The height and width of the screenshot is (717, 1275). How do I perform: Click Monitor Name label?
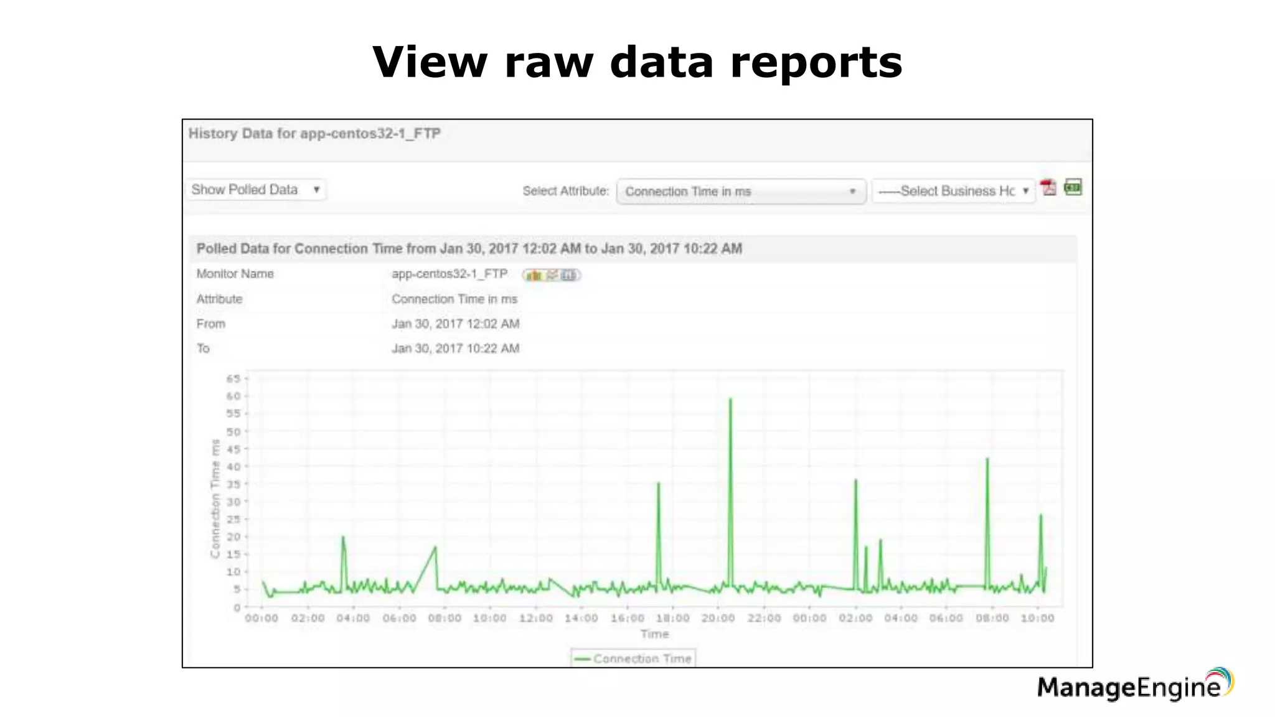pyautogui.click(x=235, y=274)
